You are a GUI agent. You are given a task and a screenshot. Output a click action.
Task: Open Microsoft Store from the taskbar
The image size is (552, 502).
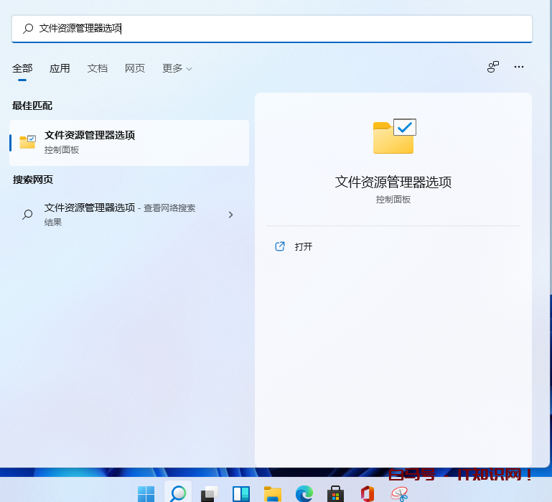335,493
